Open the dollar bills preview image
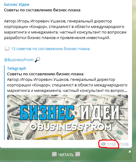Viewport: 136px width, 162px height. (68, 117)
